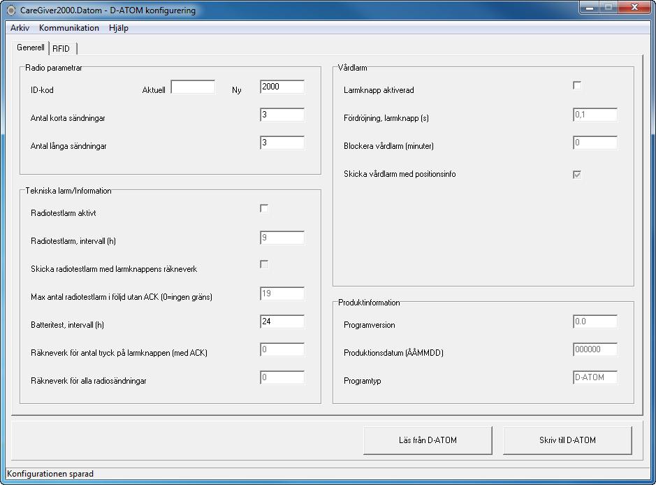The image size is (656, 485).
Task: Click the Radiotestlarm aktivt label
Action: tap(63, 213)
